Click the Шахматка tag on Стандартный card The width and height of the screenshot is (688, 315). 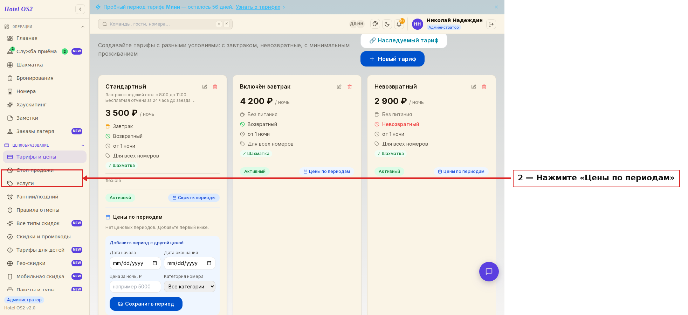click(122, 166)
